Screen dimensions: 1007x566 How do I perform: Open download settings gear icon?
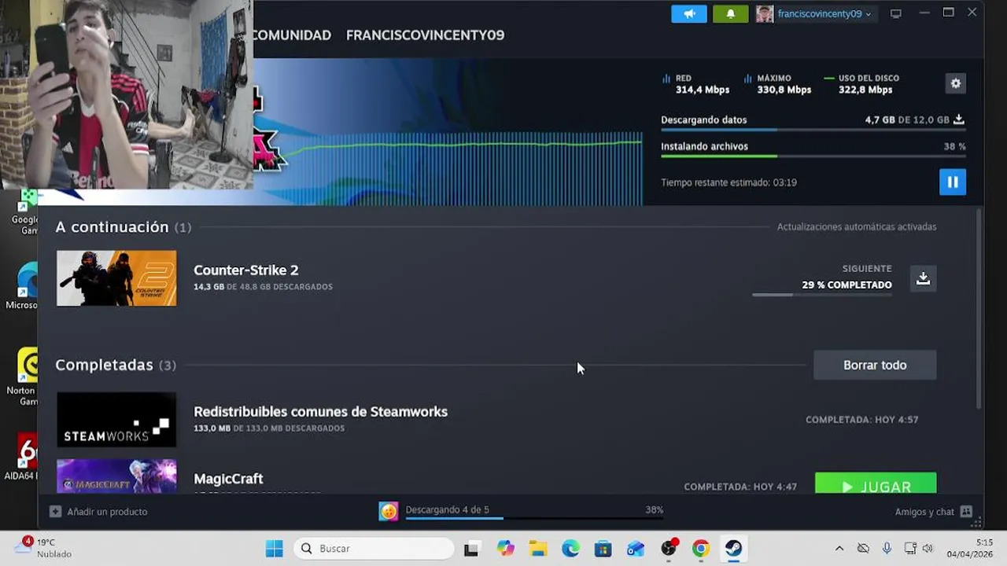coord(955,83)
